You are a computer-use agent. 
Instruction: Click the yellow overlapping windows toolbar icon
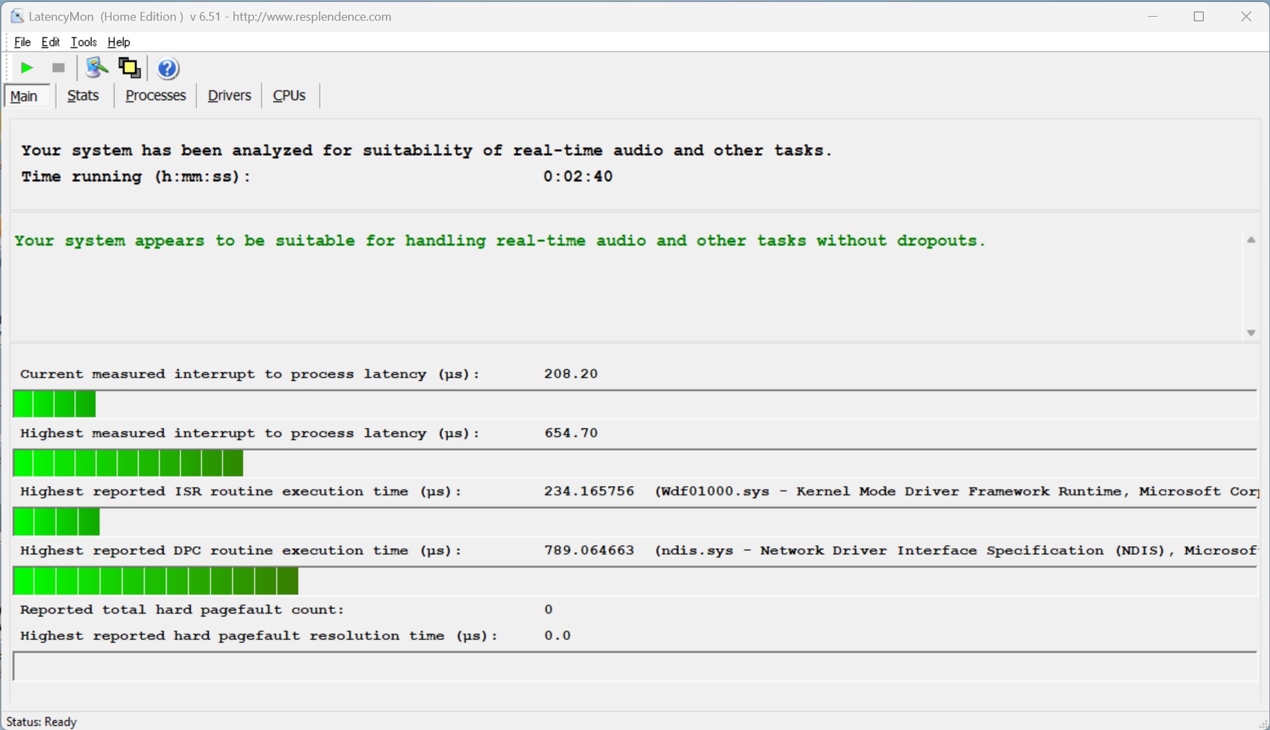(x=129, y=68)
